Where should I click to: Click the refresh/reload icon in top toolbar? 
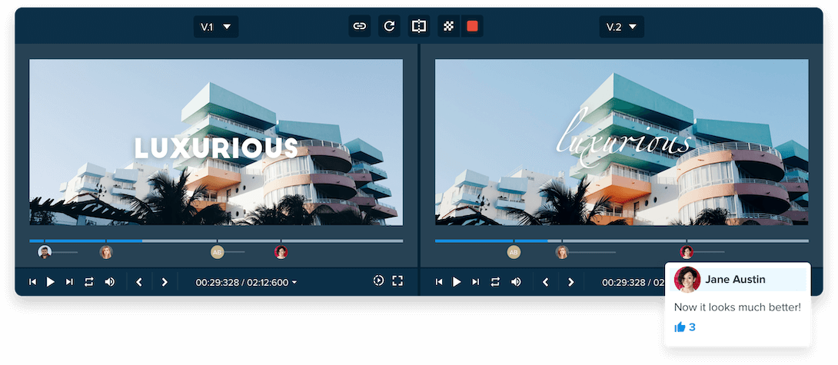tap(389, 26)
